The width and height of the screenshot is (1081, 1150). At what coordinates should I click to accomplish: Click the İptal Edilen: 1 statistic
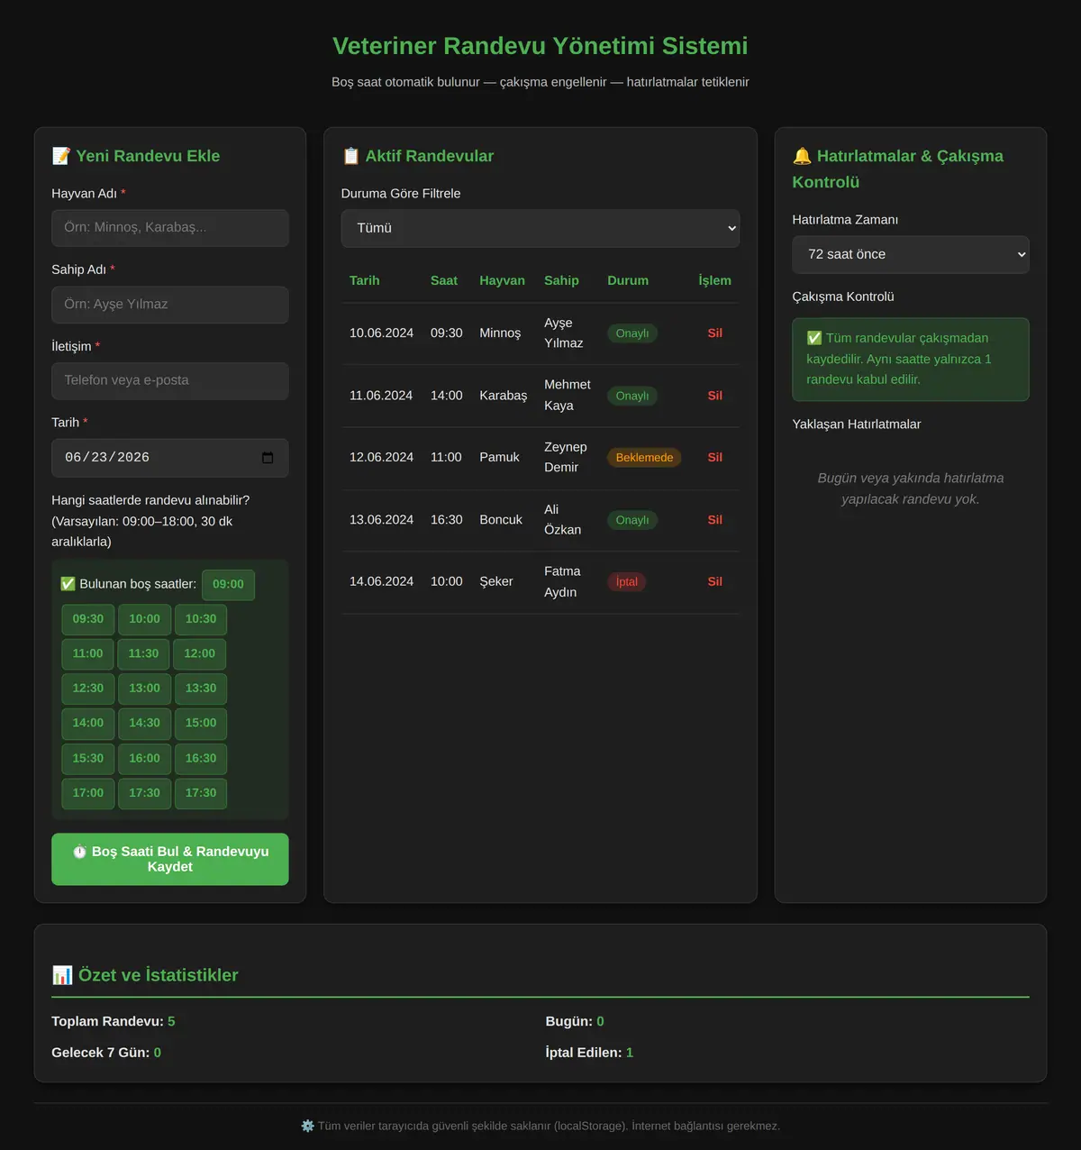point(589,1053)
